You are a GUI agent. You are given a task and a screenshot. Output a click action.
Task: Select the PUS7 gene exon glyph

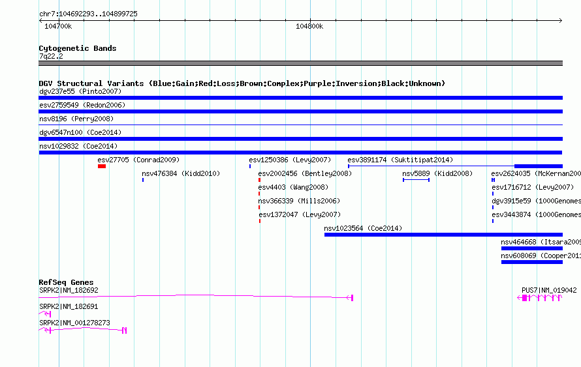[x=540, y=298]
